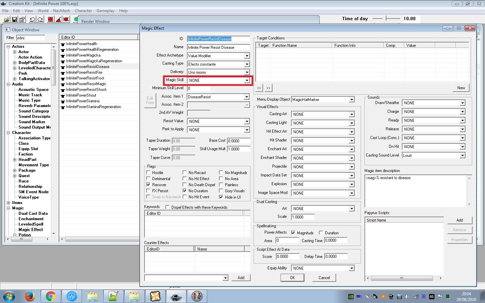
Task: Uncheck the No Duration flag
Action: tap(185, 191)
